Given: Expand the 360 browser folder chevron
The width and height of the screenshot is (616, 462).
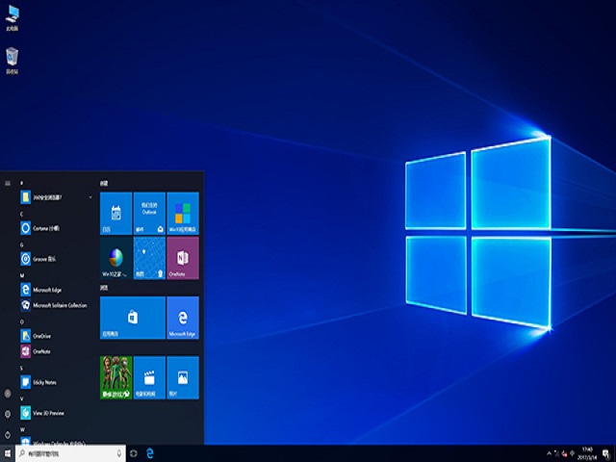Looking at the screenshot, I should (x=90, y=197).
